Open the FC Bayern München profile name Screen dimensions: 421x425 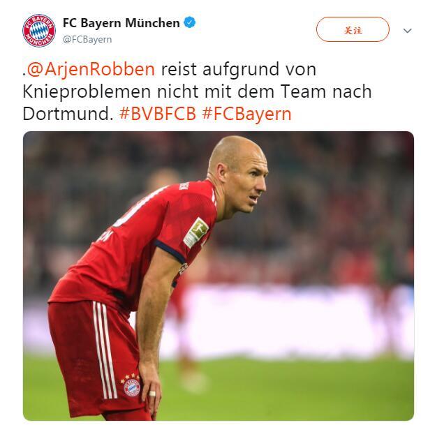point(121,23)
